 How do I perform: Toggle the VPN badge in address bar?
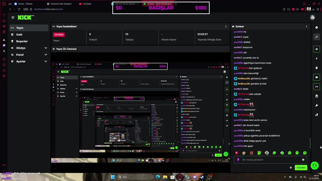(26, 9)
